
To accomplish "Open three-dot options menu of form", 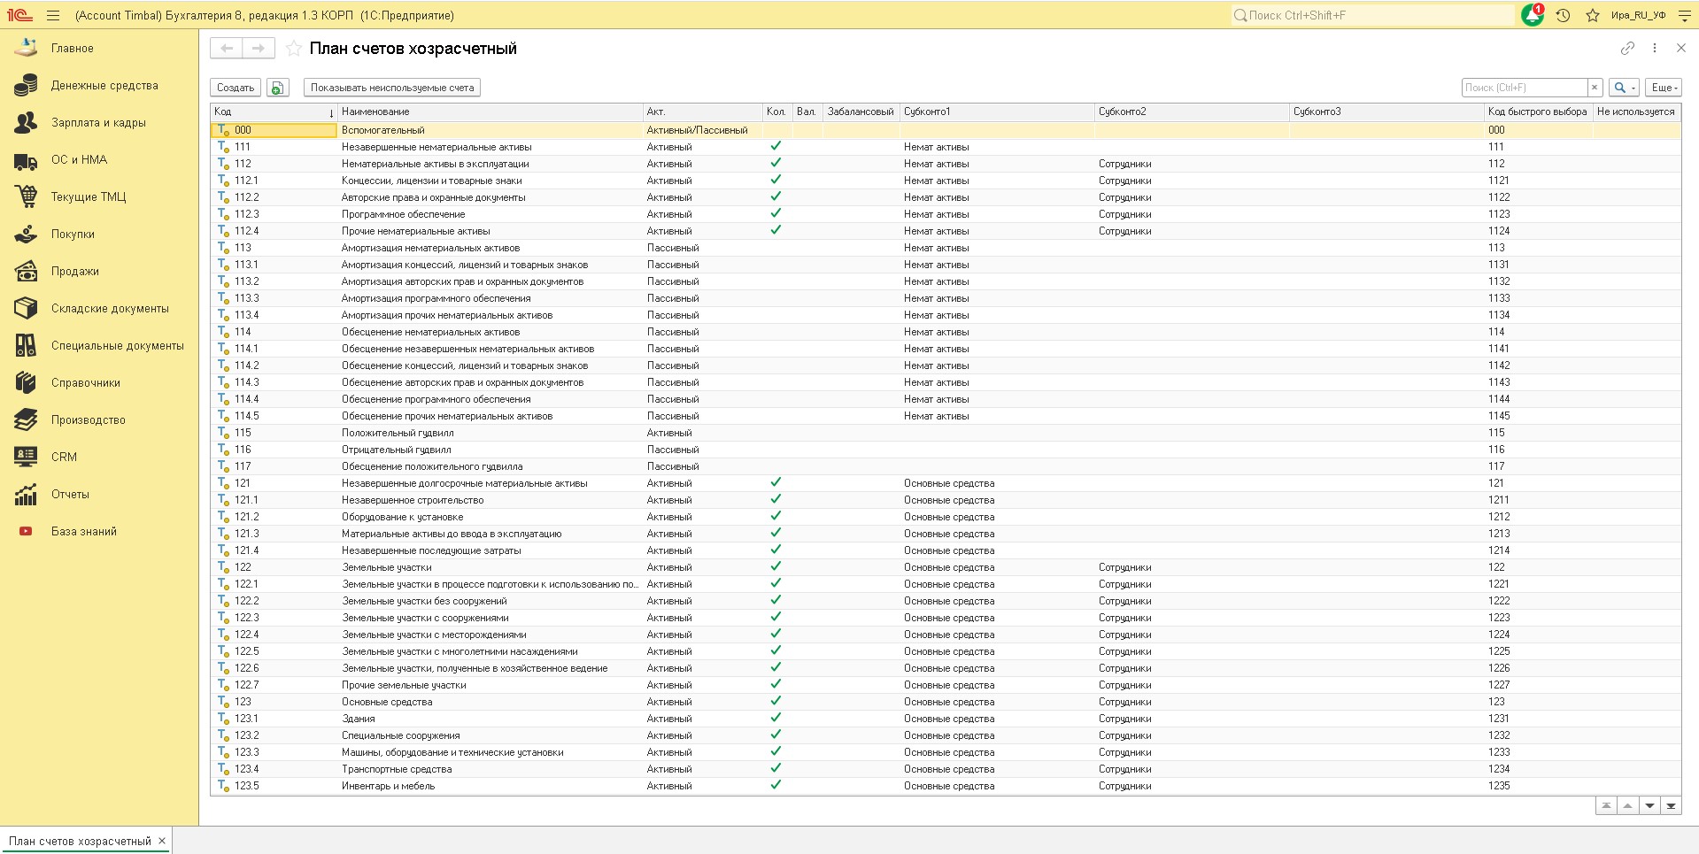I will 1654,49.
